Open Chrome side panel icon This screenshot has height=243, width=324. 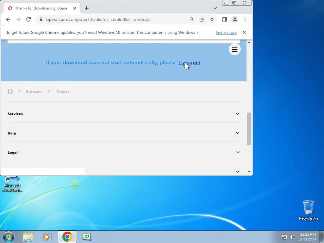[225, 19]
